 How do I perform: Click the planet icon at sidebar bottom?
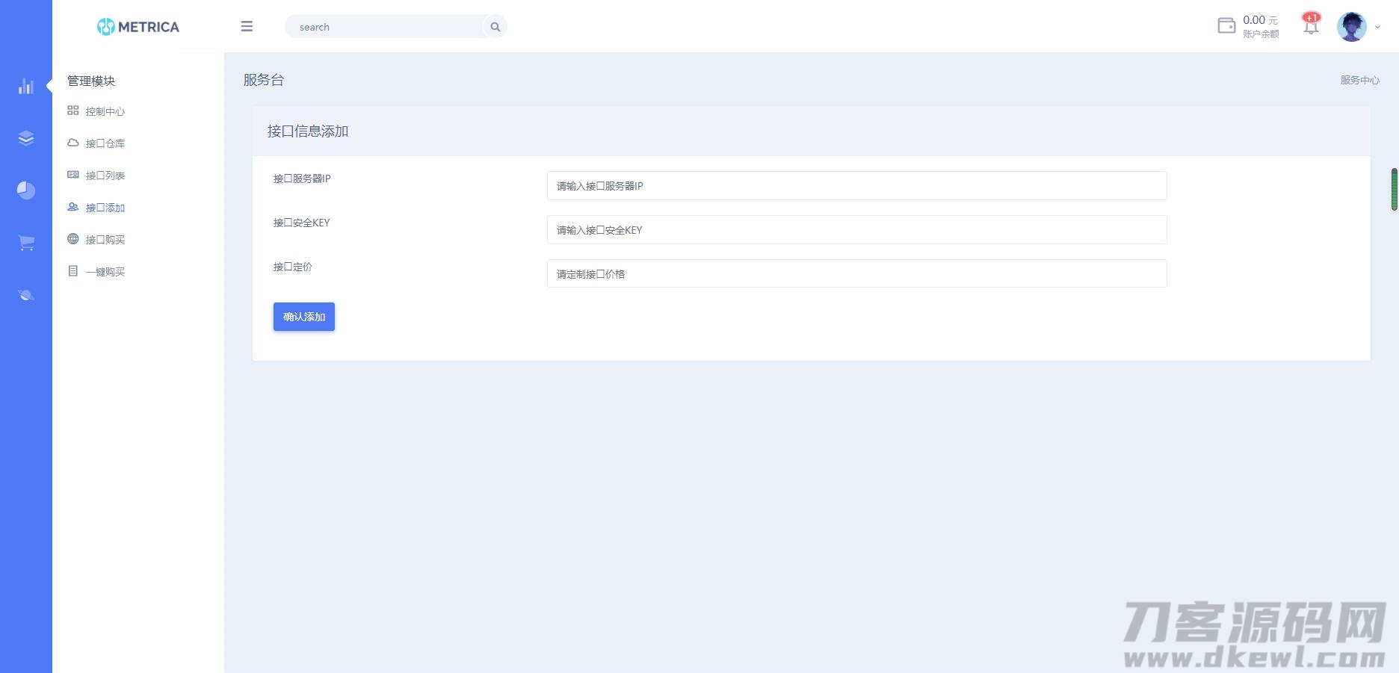click(25, 294)
